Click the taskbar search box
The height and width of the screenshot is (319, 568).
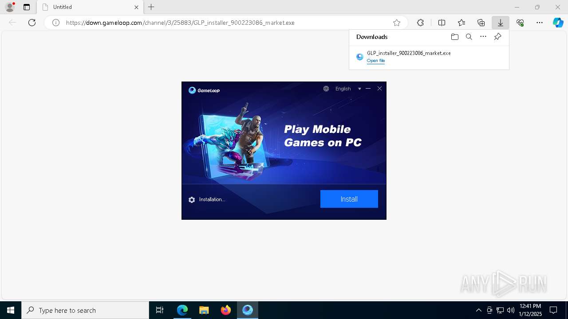pos(85,310)
